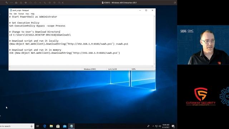
Task: Click the line '# Download script and run it locally'
Action: tap(34, 41)
